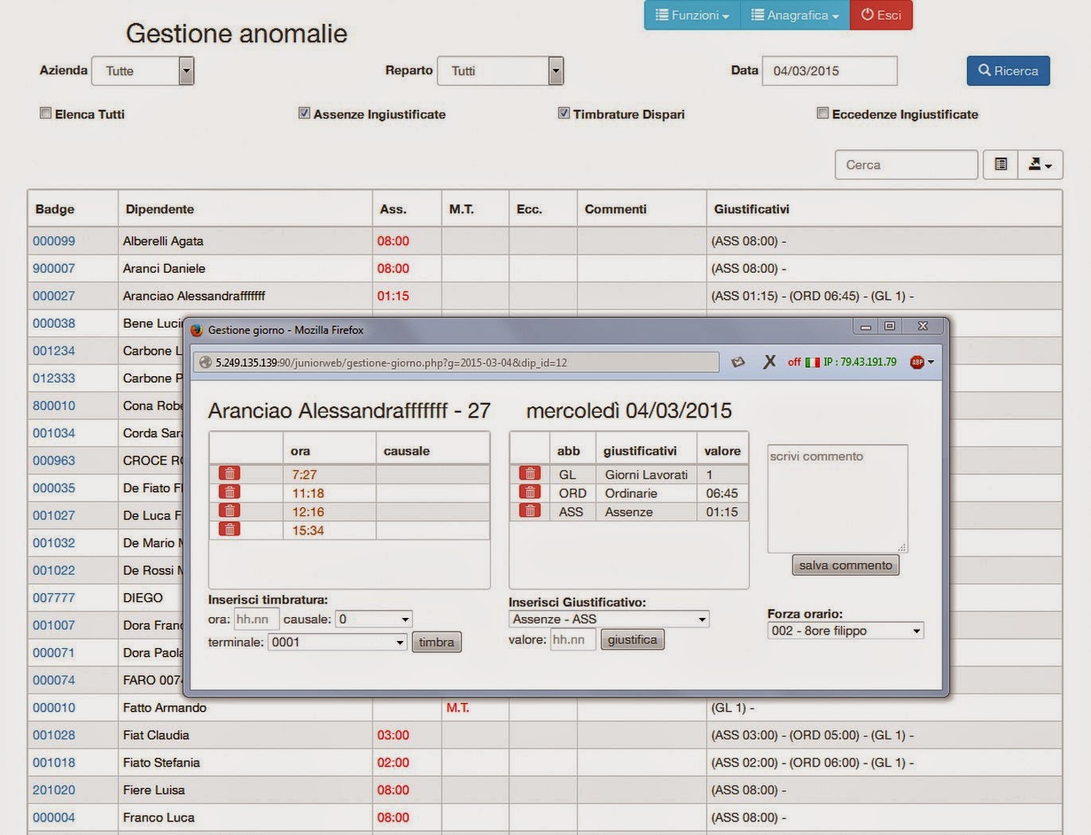The height and width of the screenshot is (835, 1091).
Task: Expand the causale dropdown
Action: [373, 619]
